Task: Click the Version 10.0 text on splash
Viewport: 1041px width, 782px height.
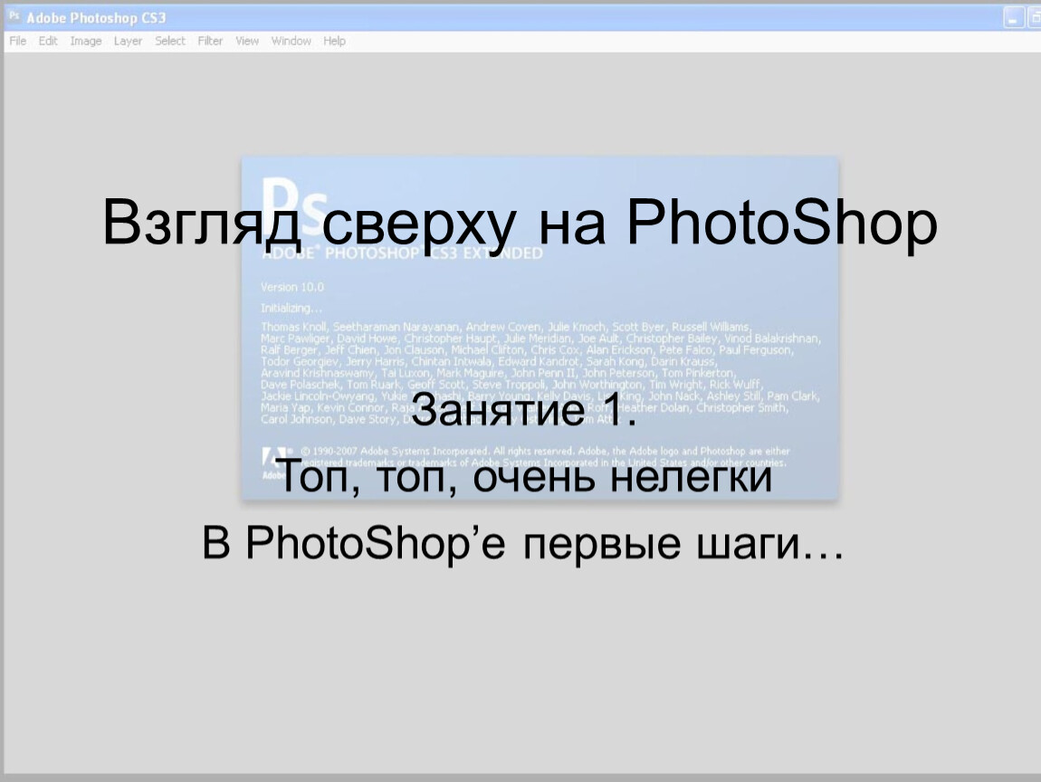Action: click(292, 288)
